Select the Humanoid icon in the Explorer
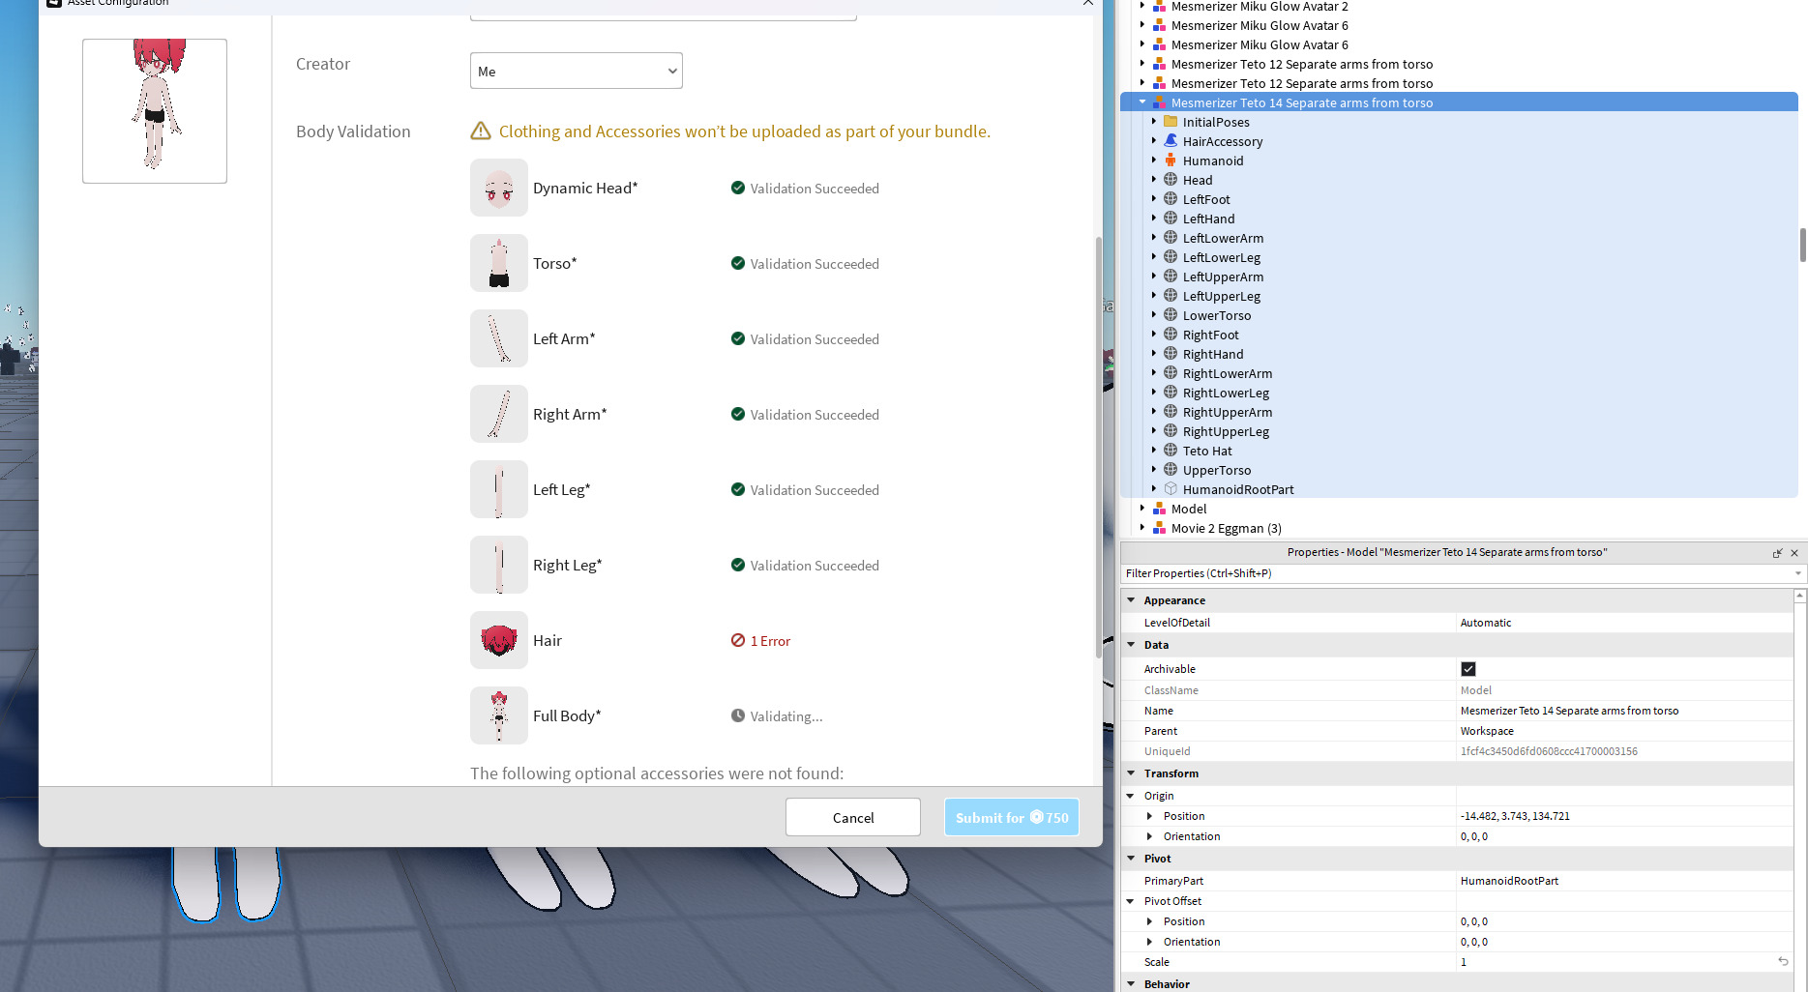The image size is (1808, 992). pos(1171,160)
